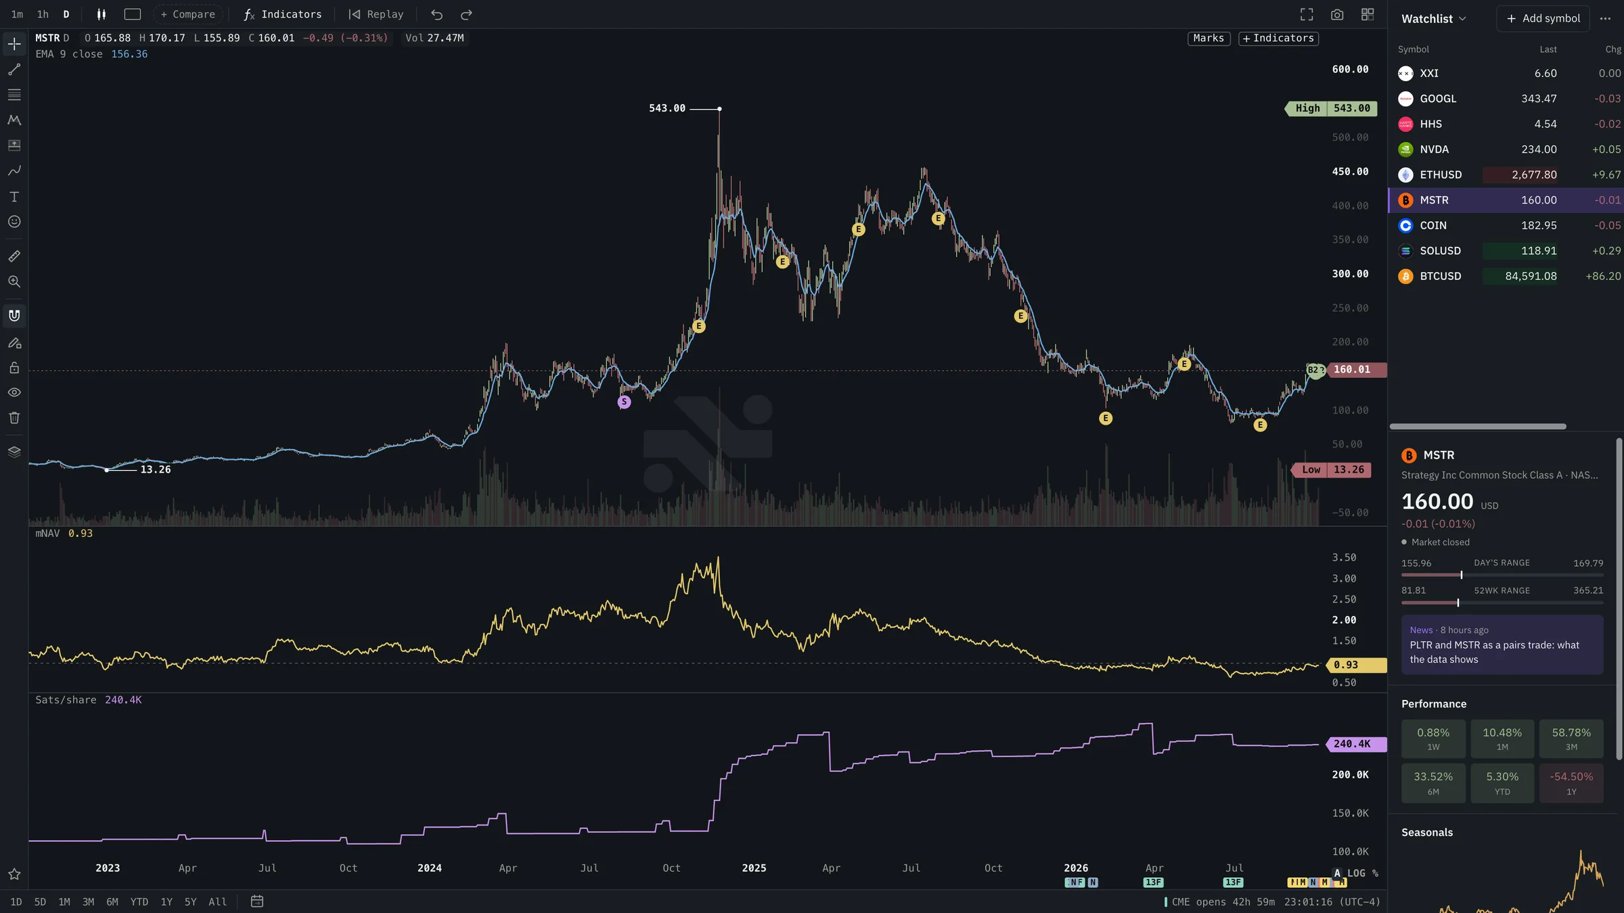Open the candlestick chart type menu
This screenshot has width=1624, height=913.
pos(101,14)
